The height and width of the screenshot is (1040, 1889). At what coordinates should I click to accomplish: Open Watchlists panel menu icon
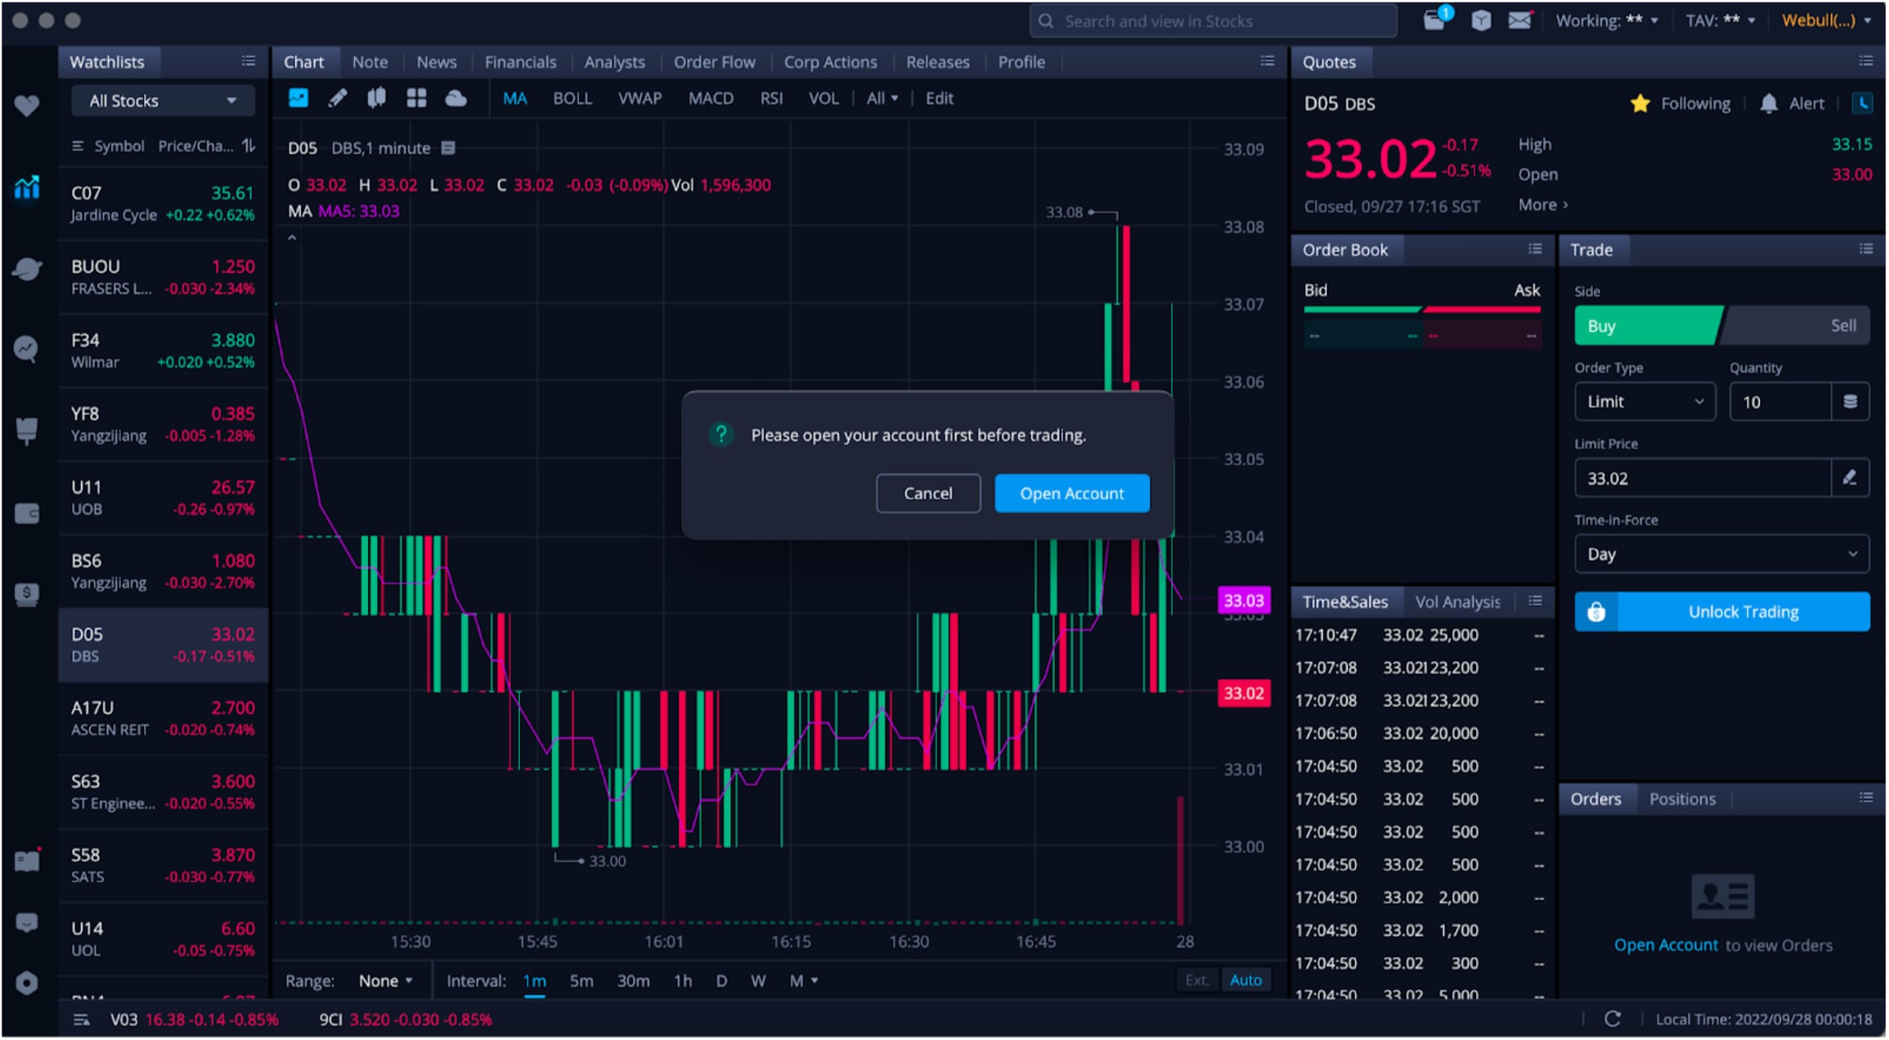click(x=249, y=61)
